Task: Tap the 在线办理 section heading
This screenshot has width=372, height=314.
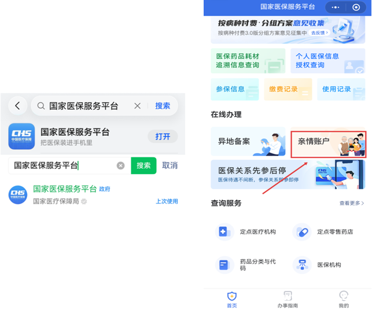Action: (x=226, y=114)
